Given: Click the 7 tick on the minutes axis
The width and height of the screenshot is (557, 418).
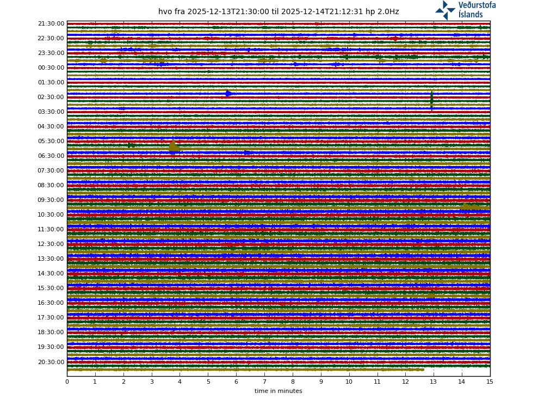Looking at the screenshot, I should pyautogui.click(x=264, y=382).
